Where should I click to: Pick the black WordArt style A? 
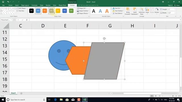pos(94,11)
